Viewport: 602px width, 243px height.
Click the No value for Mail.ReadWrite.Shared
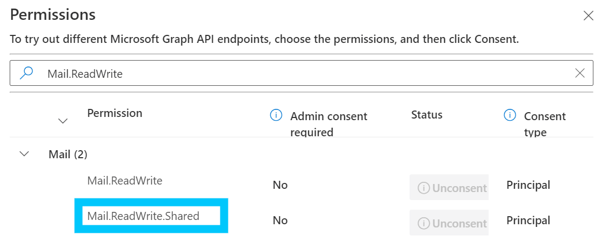(x=280, y=220)
